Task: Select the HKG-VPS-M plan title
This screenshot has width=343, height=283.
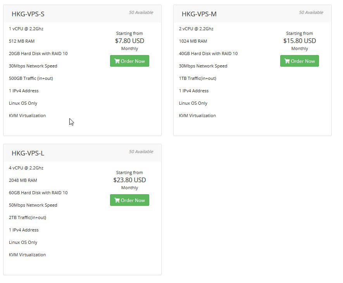Action: point(199,14)
